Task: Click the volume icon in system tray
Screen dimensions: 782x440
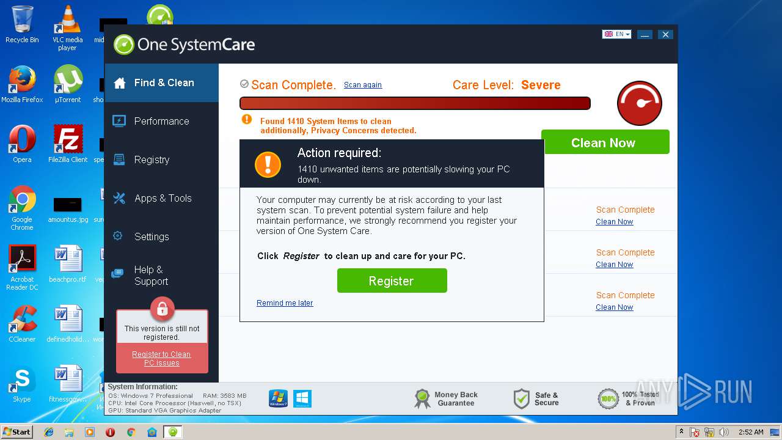Action: pos(725,432)
